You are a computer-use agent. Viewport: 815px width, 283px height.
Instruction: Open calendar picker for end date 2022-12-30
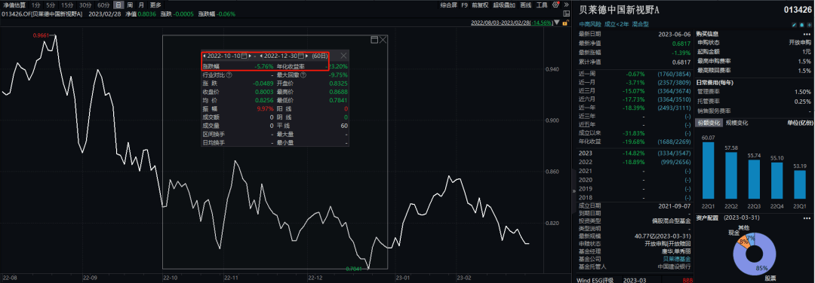[x=300, y=56]
